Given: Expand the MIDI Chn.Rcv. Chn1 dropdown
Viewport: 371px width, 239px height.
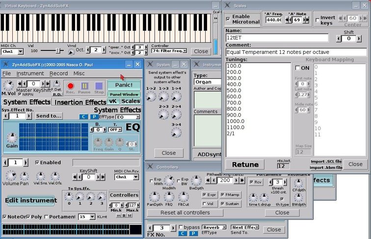Looking at the screenshot, I should (126, 177).
